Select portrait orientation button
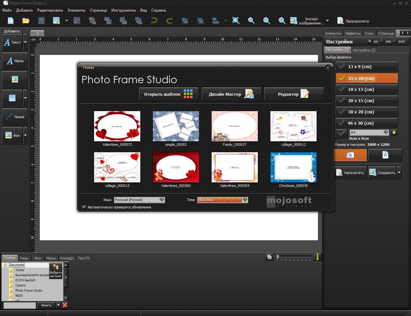Screen dimensions: 411x316 click(385, 155)
